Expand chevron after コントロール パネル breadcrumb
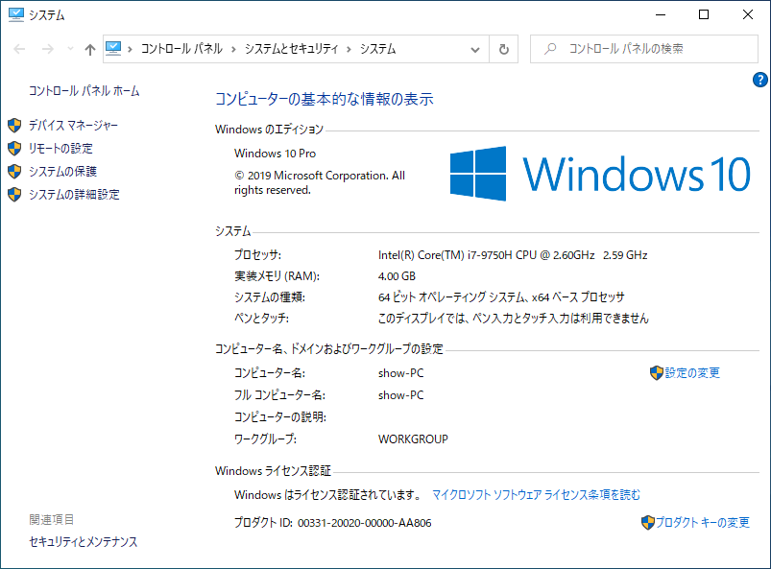The image size is (771, 569). click(233, 49)
